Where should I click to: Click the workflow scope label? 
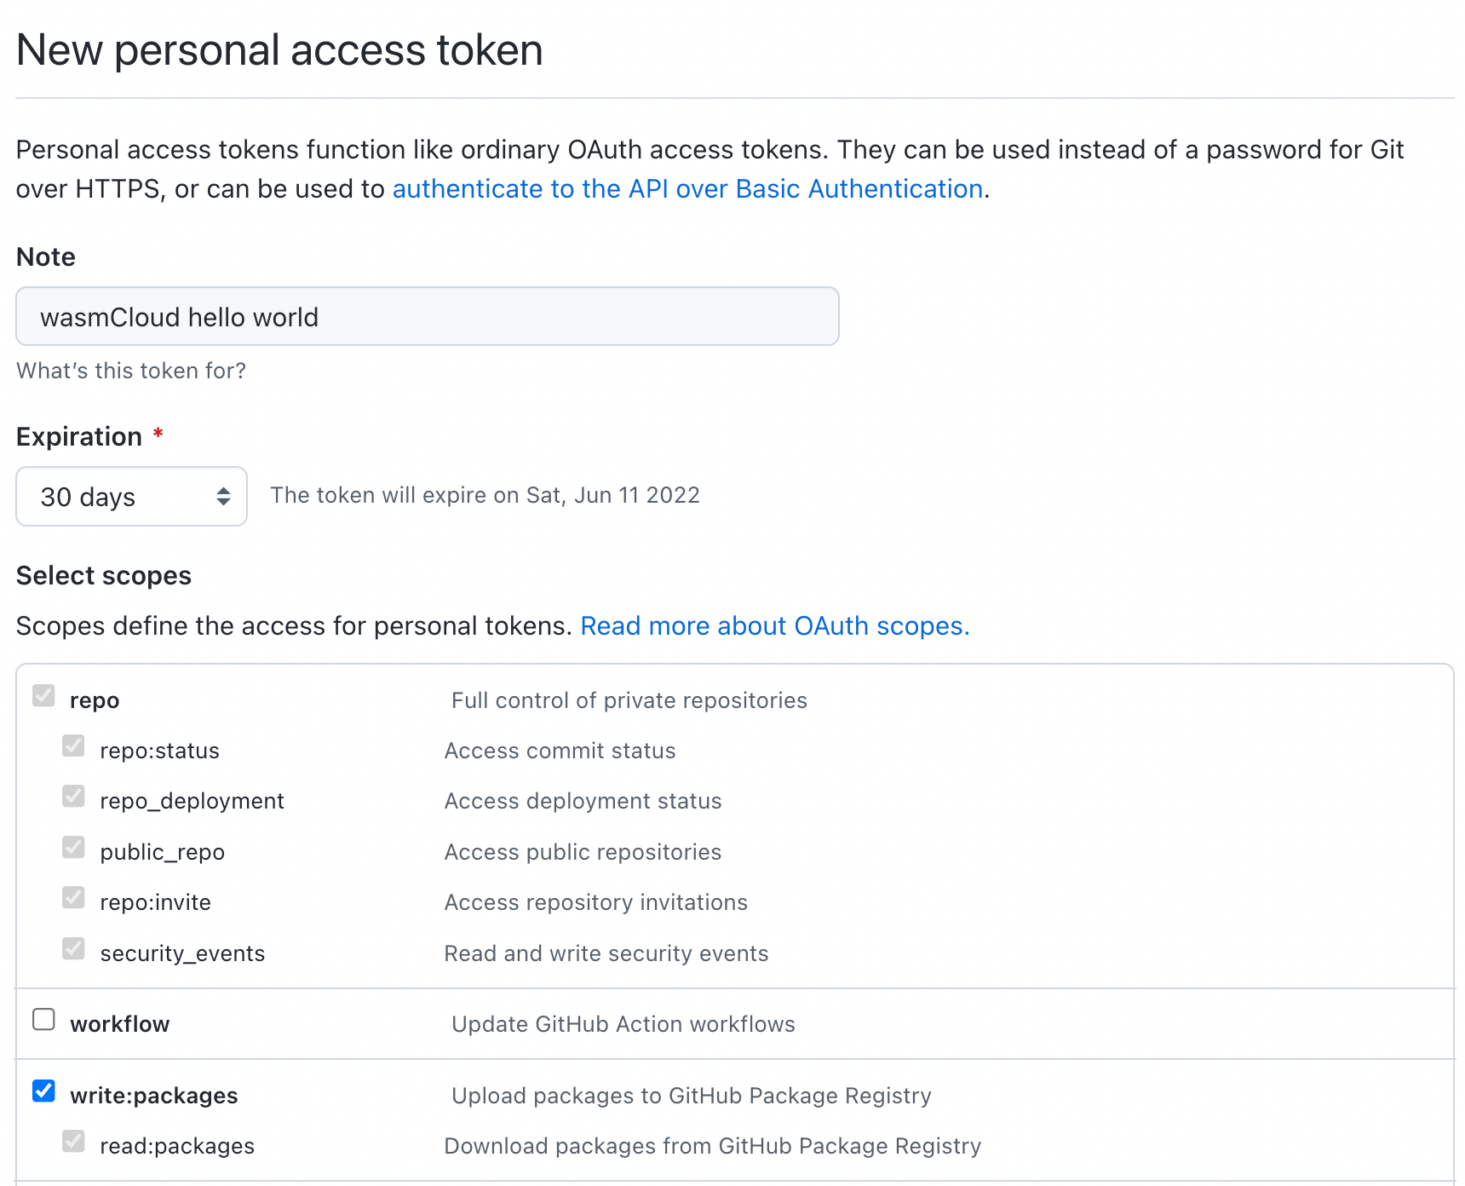(120, 1024)
